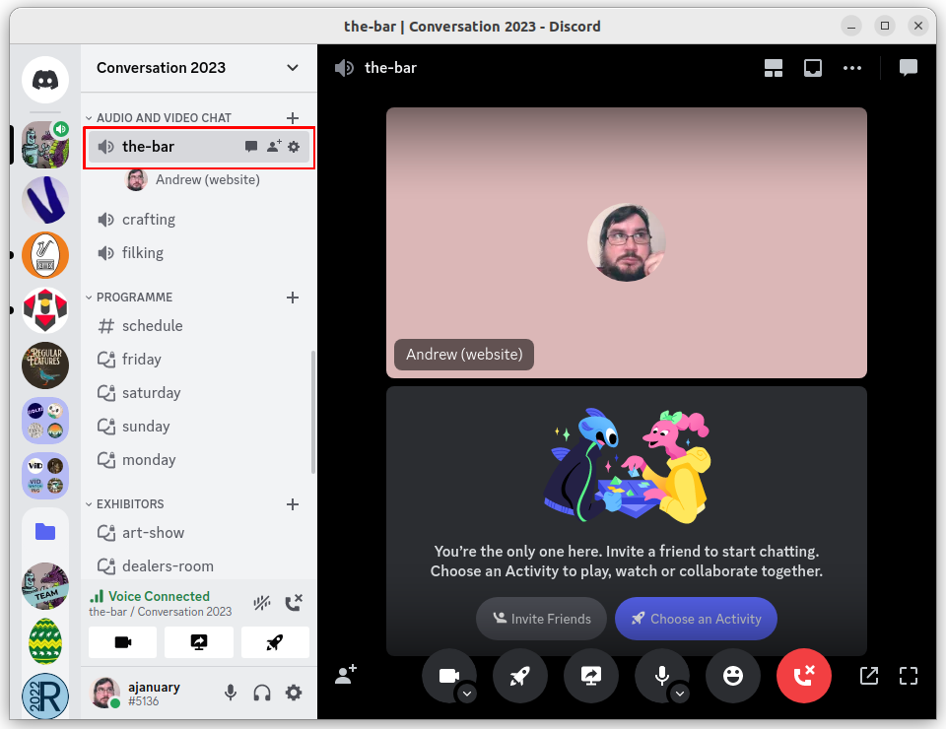Hang up with the red disconnect button
Image resolution: width=946 pixels, height=729 pixels.
point(804,676)
